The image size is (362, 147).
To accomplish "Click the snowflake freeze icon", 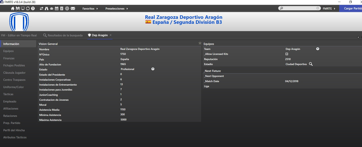I will (x=67, y=8).
